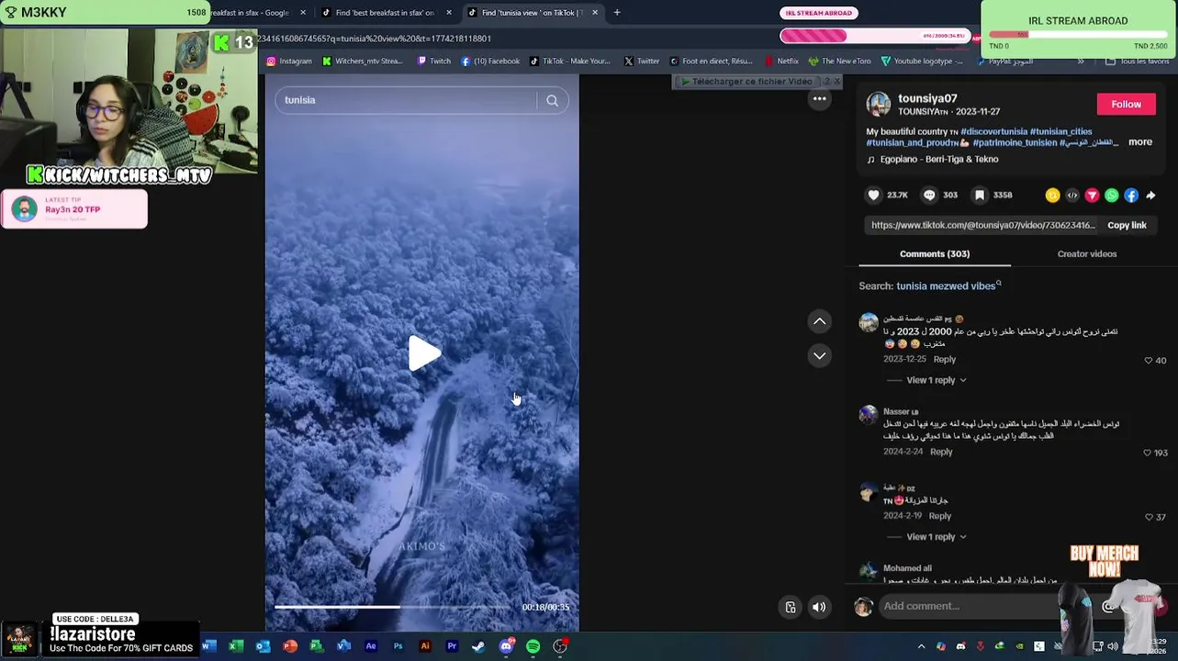Open the Egopiano - Berri-Tiga & Tekno sound

938,159
